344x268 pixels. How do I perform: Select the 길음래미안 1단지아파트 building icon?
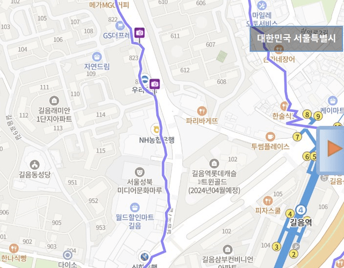(x=54, y=101)
